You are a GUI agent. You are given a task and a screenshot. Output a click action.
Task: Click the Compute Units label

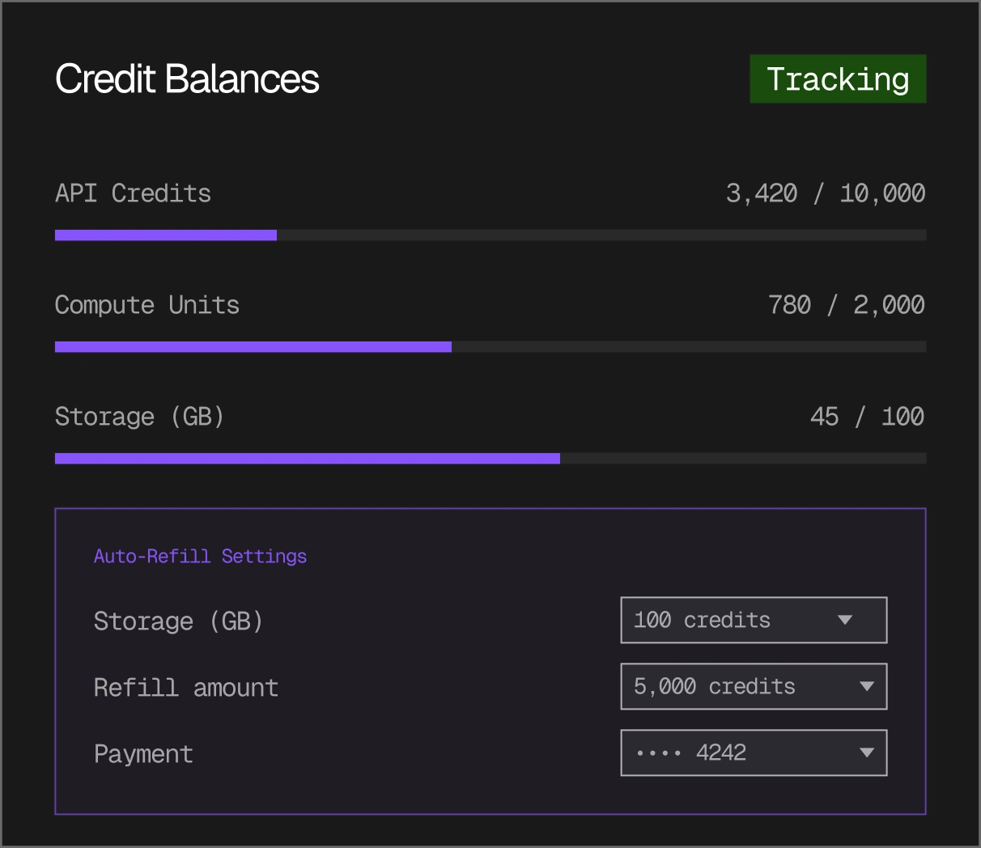(147, 305)
